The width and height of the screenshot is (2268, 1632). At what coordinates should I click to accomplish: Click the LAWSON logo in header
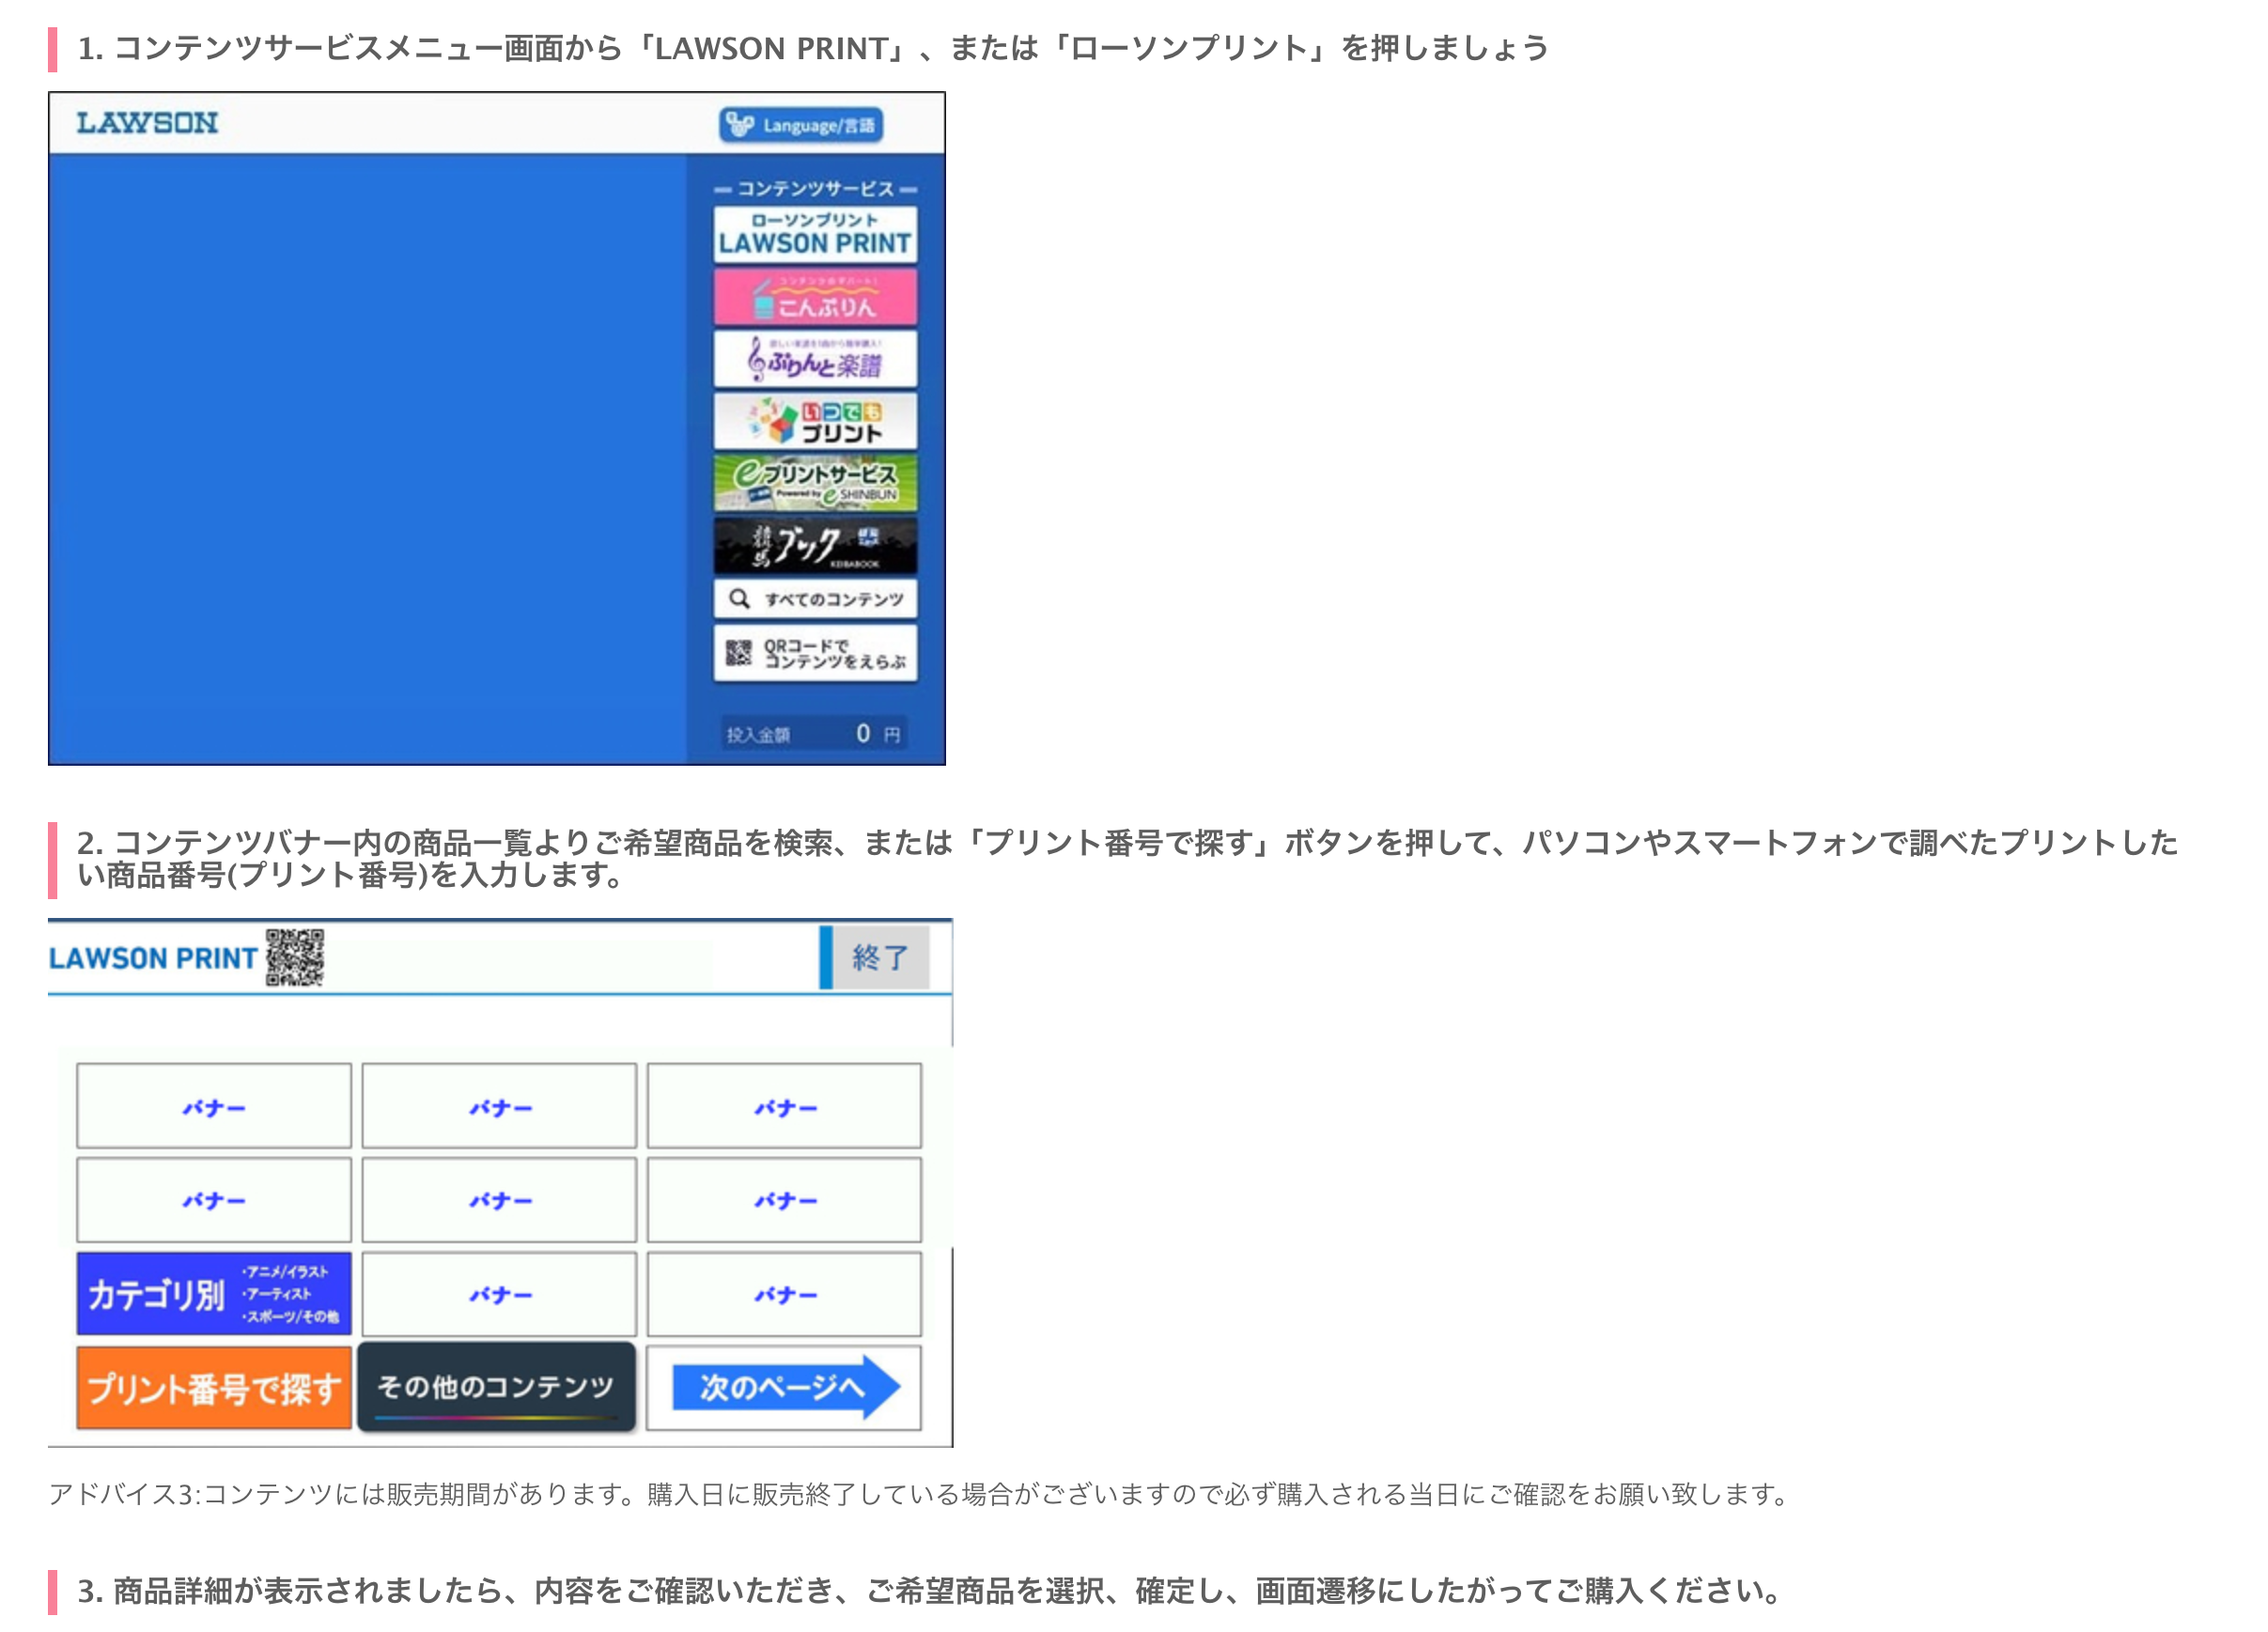pos(147,123)
